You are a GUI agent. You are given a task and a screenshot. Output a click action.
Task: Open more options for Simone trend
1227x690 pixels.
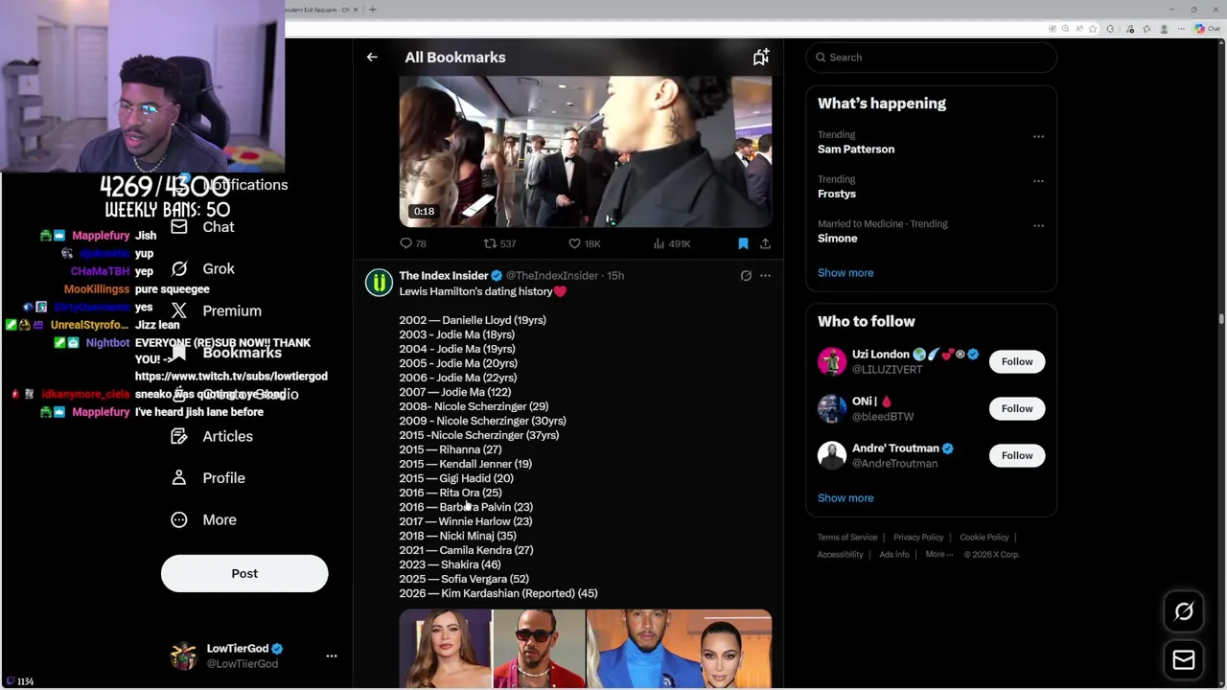[1038, 225]
